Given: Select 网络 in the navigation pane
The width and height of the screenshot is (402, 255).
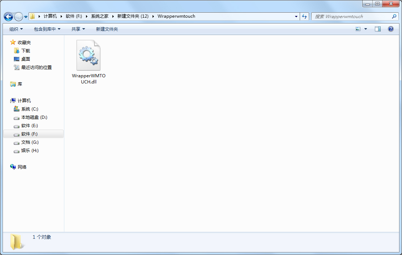Looking at the screenshot, I should (22, 167).
